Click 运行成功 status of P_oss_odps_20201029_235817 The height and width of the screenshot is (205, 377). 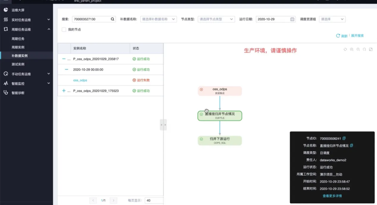click(141, 59)
